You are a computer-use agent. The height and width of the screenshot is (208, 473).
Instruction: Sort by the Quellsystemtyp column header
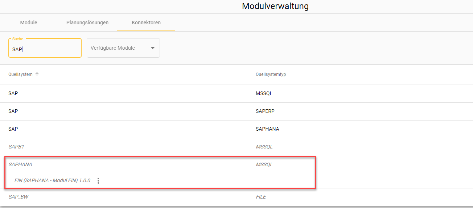[268, 74]
